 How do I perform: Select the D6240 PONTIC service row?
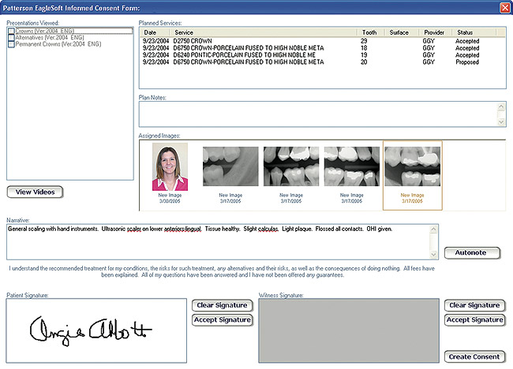[x=237, y=56]
